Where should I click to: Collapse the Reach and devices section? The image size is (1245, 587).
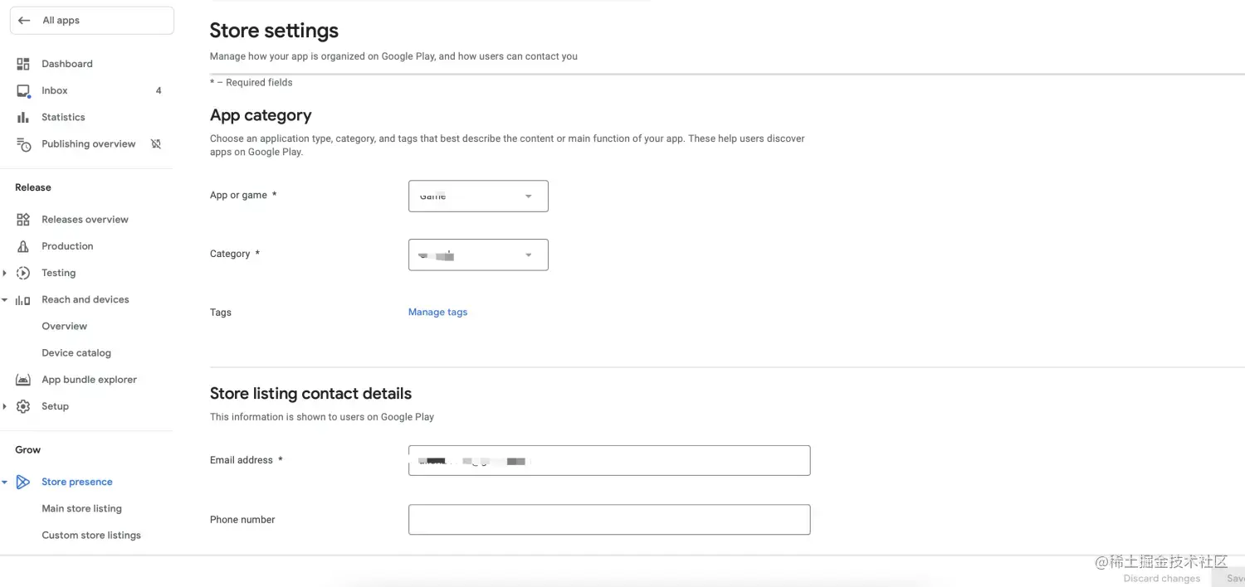[5, 300]
